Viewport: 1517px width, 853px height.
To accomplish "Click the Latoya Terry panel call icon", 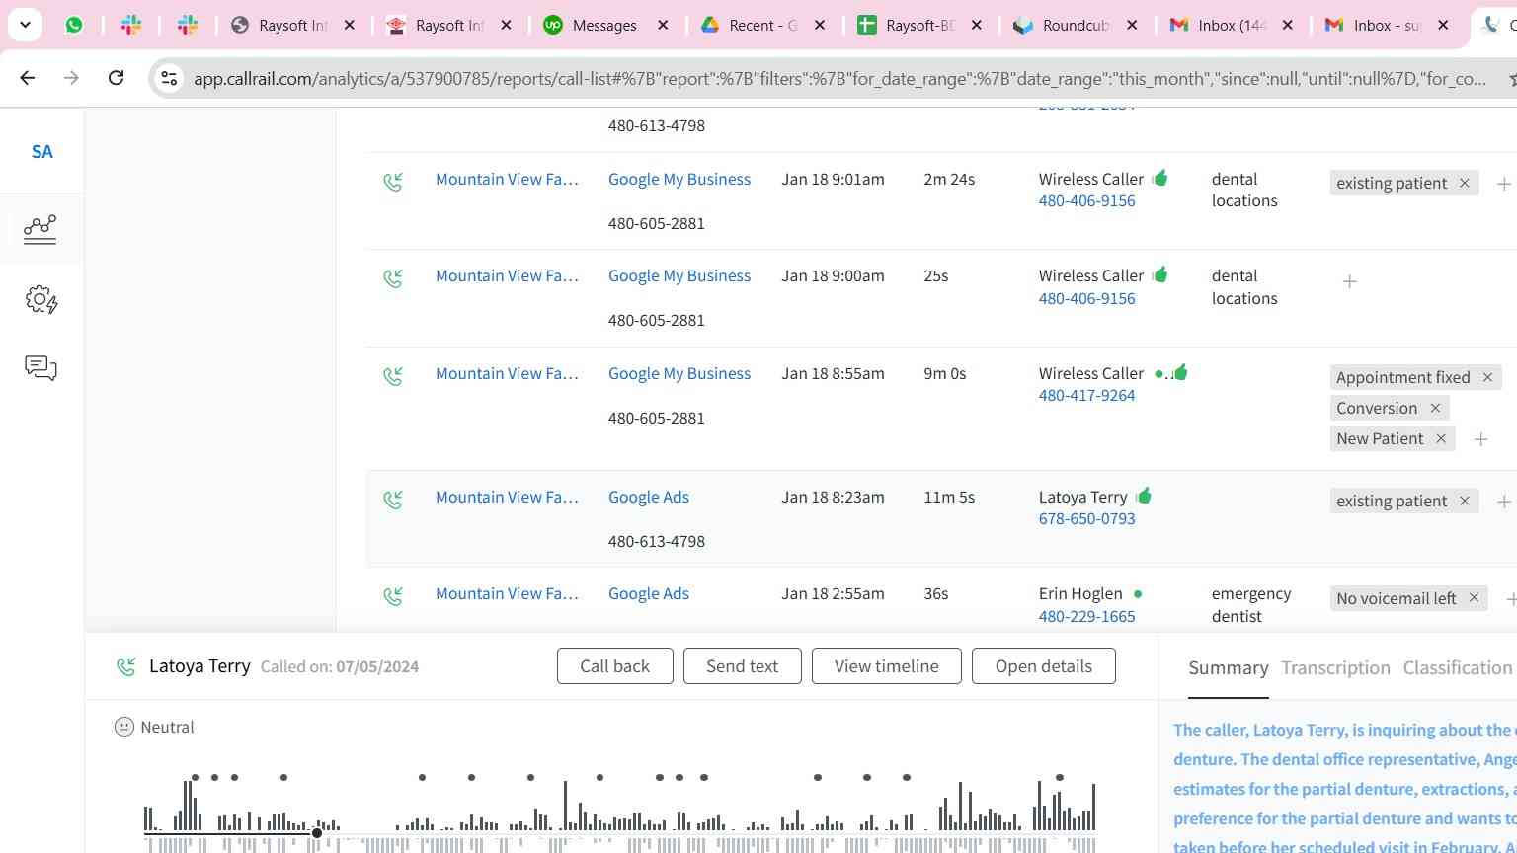I will coord(125,666).
